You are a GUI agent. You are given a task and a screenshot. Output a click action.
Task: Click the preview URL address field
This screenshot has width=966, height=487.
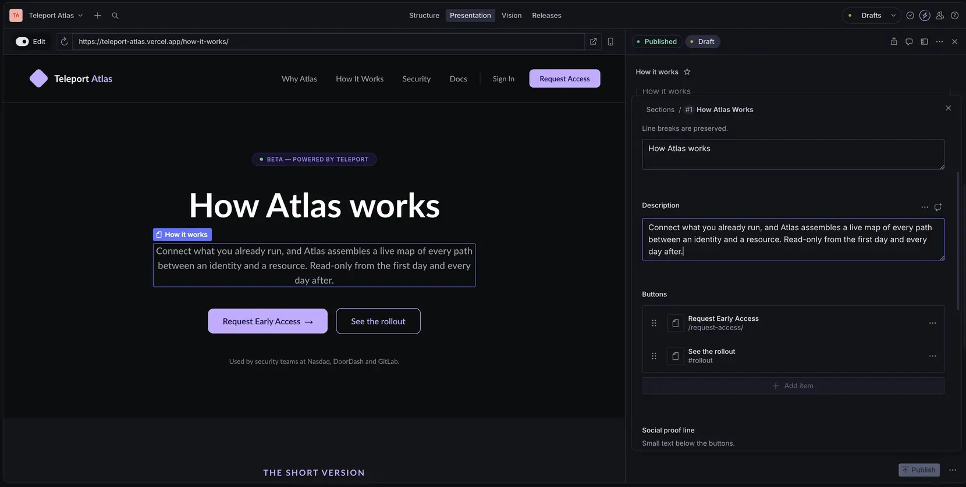pyautogui.click(x=328, y=42)
